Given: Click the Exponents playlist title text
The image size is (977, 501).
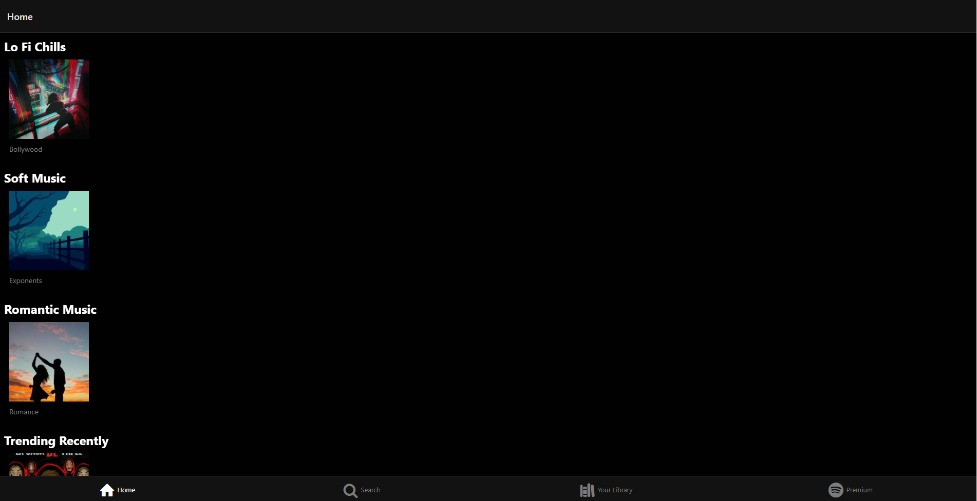Looking at the screenshot, I should [26, 280].
